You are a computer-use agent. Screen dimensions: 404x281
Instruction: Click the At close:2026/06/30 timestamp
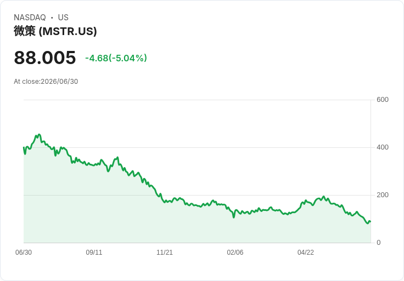coord(46,82)
